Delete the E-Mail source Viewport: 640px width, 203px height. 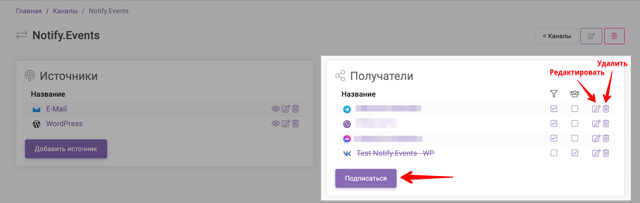click(296, 109)
